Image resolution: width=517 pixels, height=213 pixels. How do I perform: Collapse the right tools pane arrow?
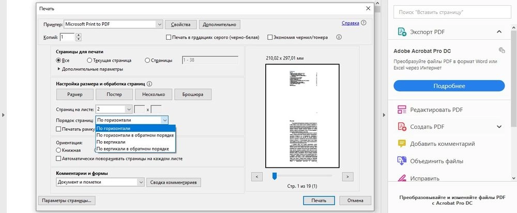click(x=384, y=115)
